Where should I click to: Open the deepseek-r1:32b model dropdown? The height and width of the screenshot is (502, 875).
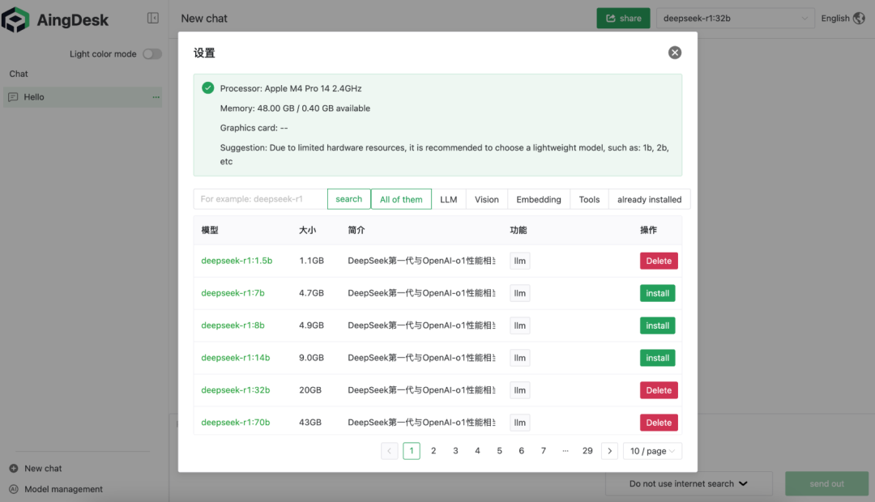coord(734,18)
